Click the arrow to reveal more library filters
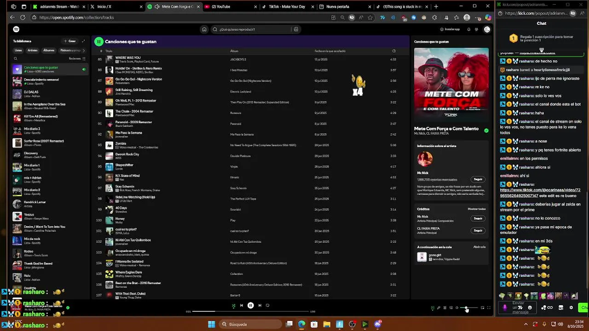 (84, 50)
